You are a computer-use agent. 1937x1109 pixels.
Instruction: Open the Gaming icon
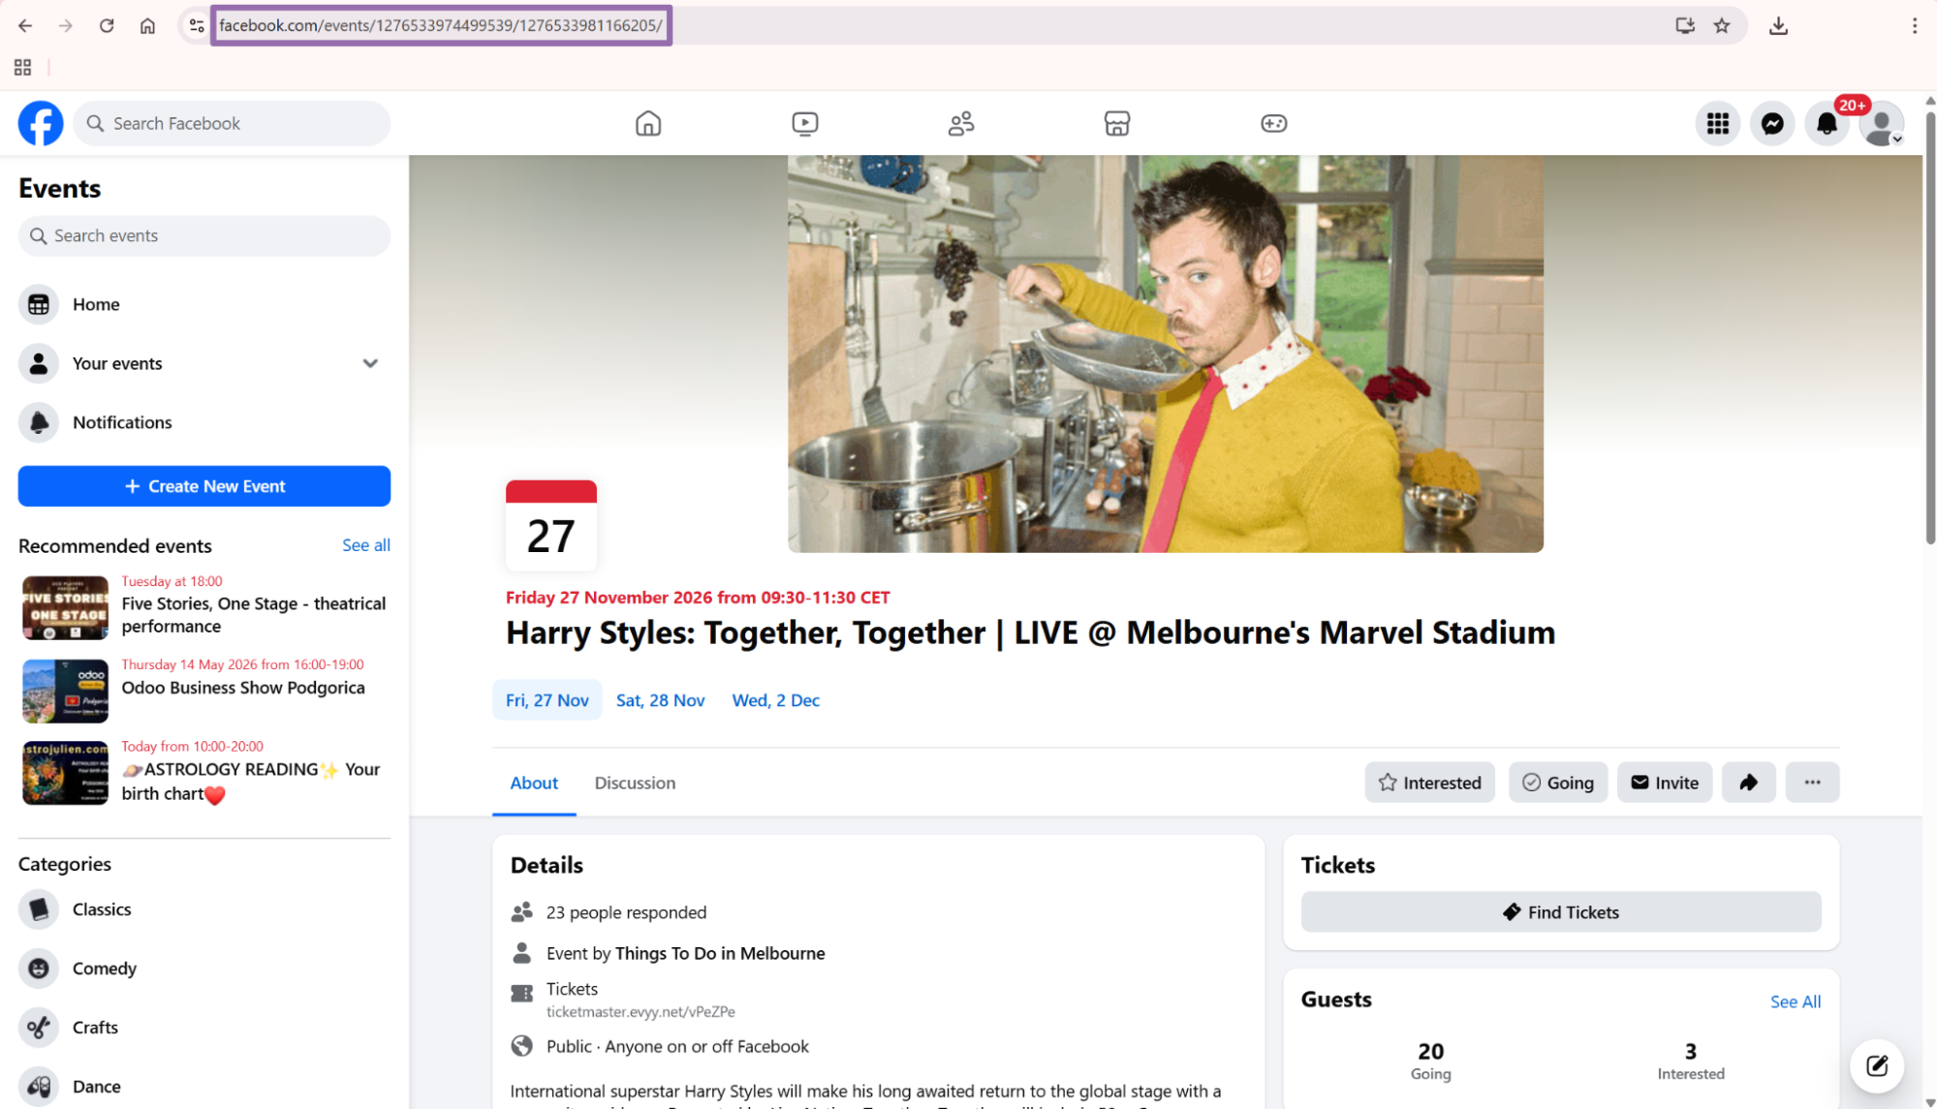coord(1273,123)
